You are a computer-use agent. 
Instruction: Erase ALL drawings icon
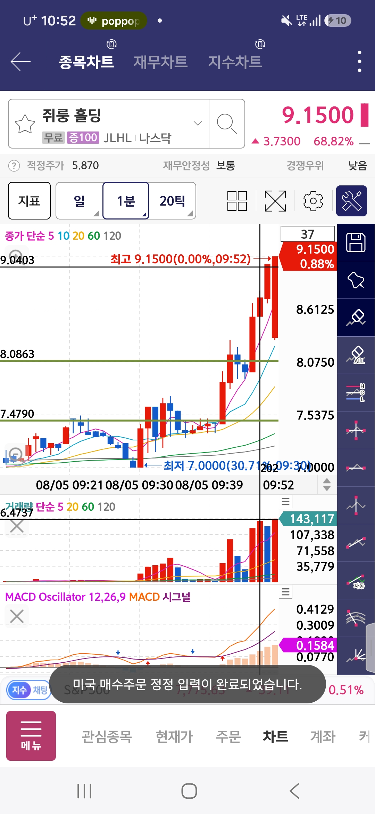tap(356, 355)
